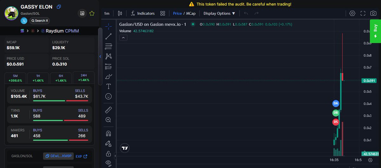This screenshot has width=381, height=168.
Task: Click the red launchpad icon in breadcrumb
Action: pyautogui.click(x=32, y=31)
